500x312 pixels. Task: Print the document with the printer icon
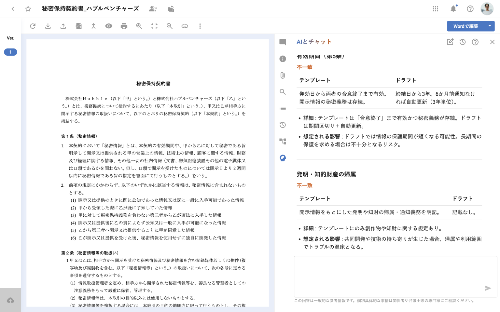pos(124,26)
